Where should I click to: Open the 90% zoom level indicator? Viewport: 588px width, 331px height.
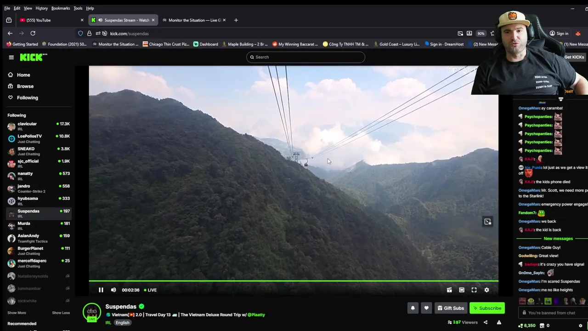[481, 34]
